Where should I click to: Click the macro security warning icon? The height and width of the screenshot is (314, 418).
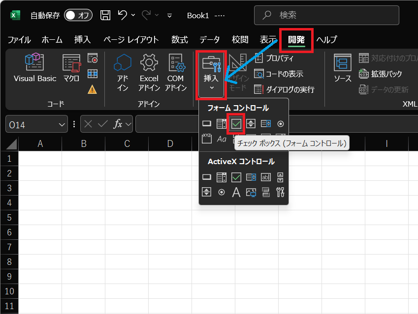pyautogui.click(x=92, y=89)
